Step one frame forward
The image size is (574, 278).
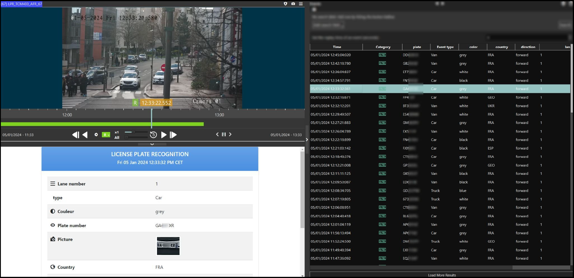click(173, 135)
